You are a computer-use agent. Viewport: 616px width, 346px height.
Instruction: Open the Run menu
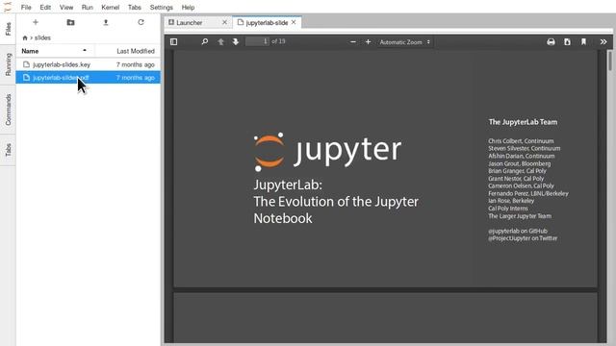[88, 7]
